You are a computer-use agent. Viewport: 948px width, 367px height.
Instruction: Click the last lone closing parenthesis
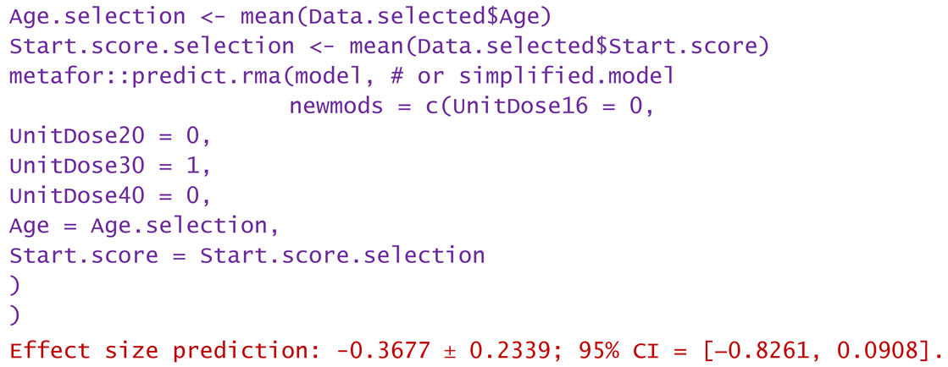point(14,315)
